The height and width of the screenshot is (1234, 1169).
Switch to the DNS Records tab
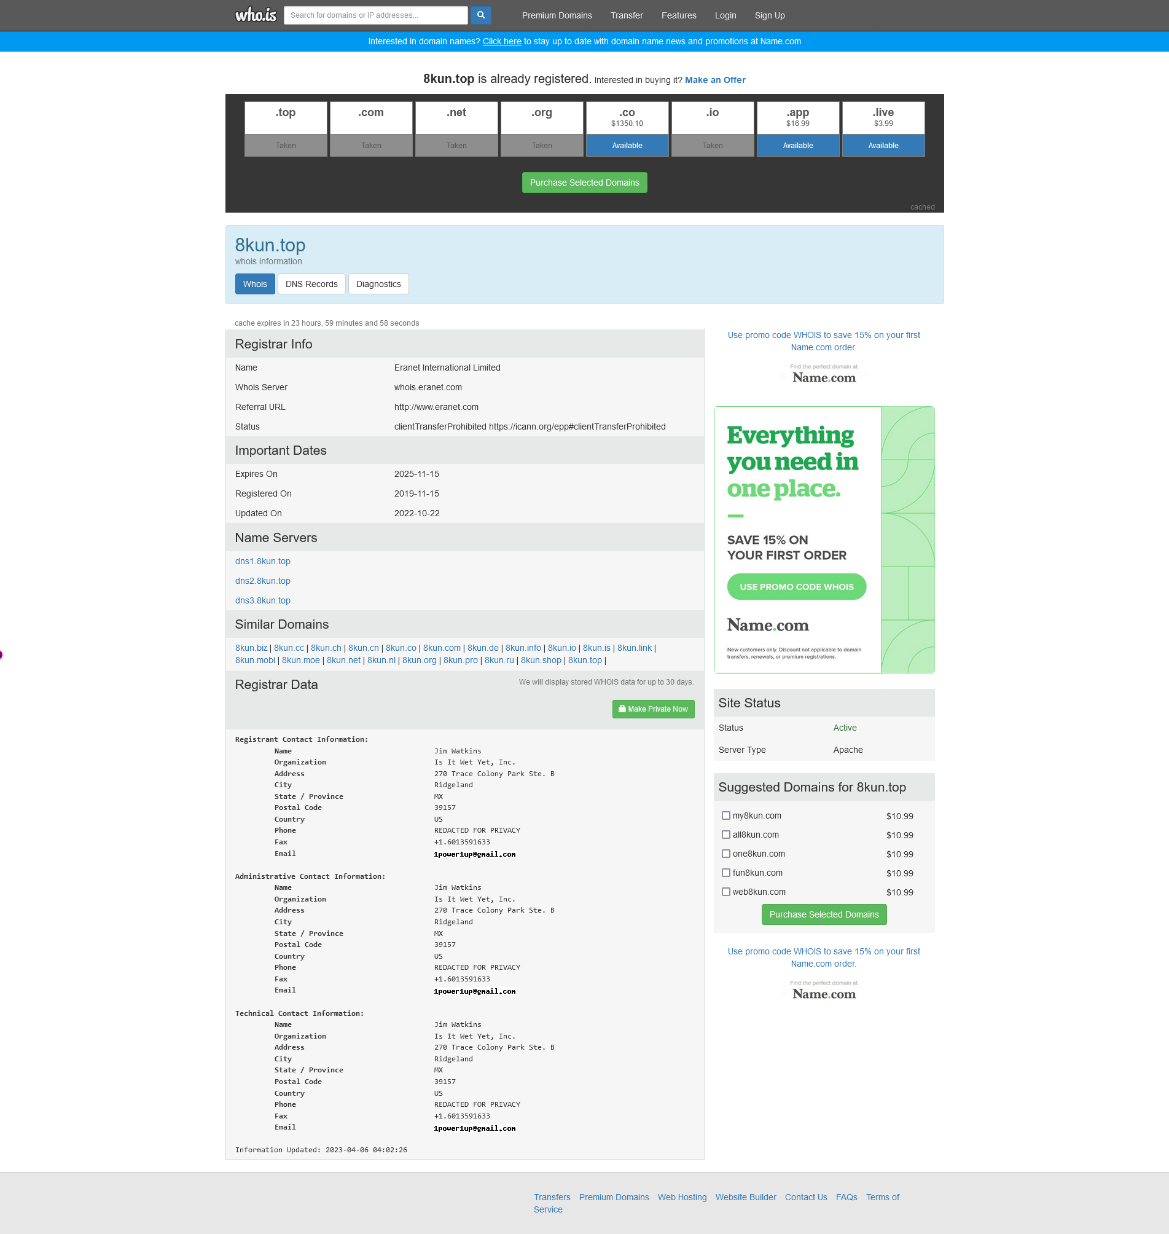pyautogui.click(x=311, y=284)
